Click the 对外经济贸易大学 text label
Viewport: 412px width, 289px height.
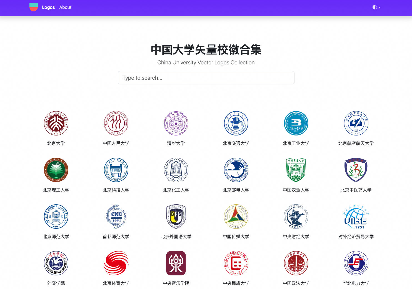coord(356,237)
